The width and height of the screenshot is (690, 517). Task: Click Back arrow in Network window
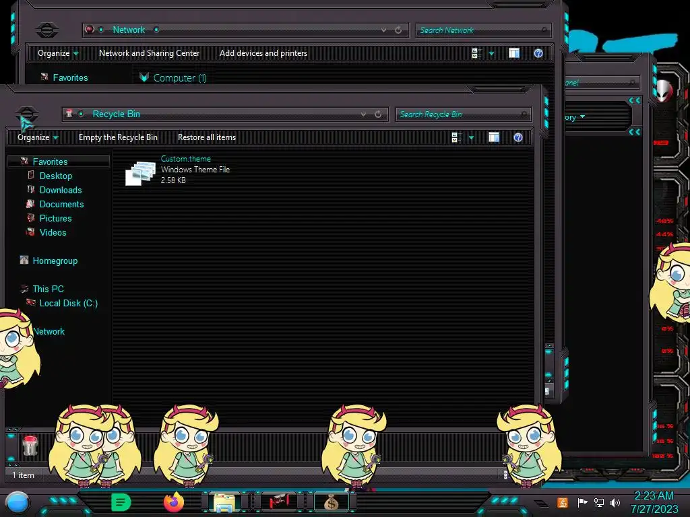pos(46,30)
